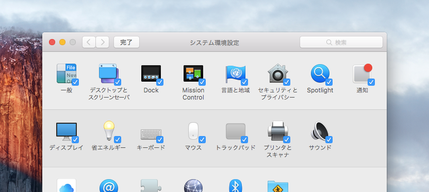Open the Sharing folder icon
This screenshot has width=429, height=192.
coord(277,186)
